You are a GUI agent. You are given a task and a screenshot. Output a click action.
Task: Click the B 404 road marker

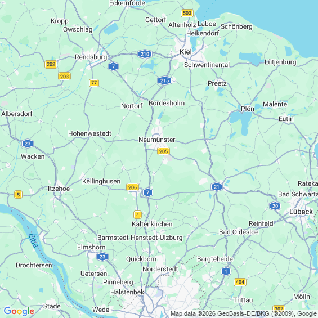[240, 282]
